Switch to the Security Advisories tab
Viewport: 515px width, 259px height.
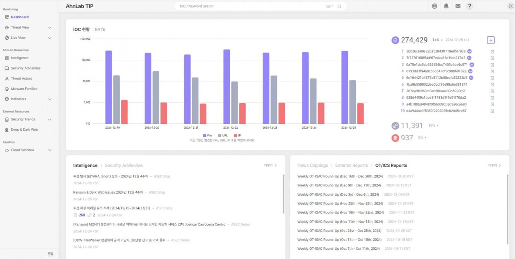click(124, 165)
